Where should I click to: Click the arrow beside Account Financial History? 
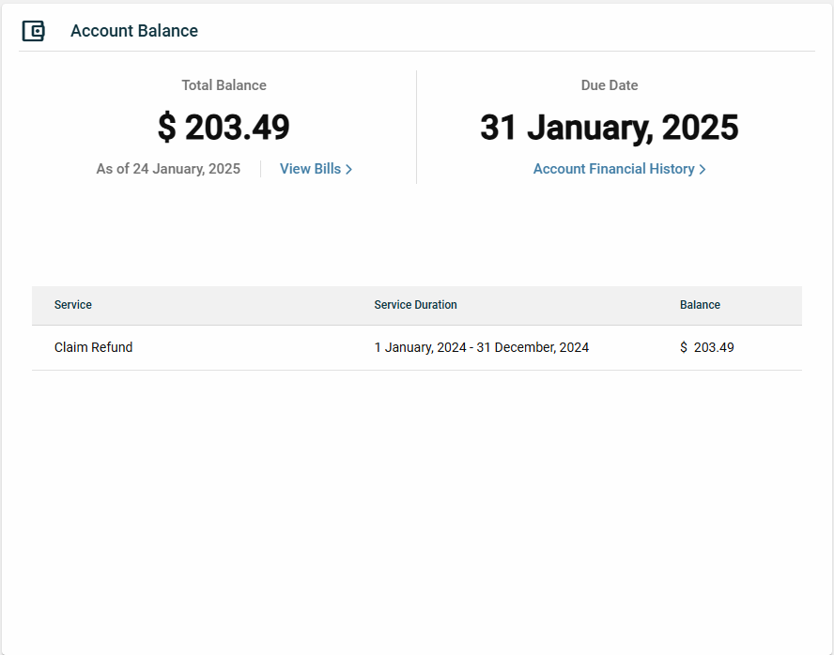[703, 169]
